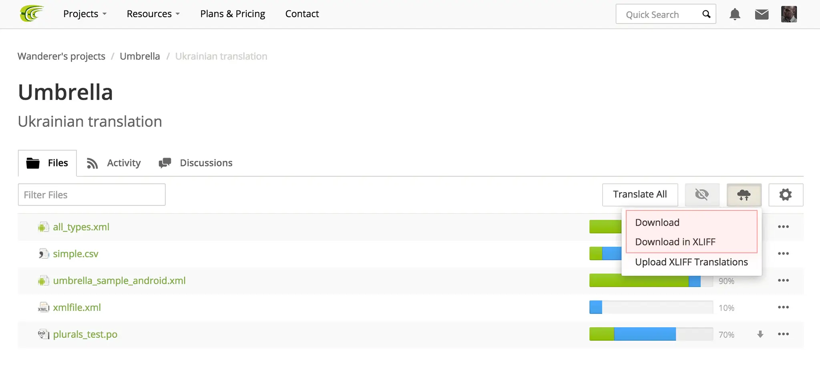Click the plurals_test.po download arrow

click(760, 334)
